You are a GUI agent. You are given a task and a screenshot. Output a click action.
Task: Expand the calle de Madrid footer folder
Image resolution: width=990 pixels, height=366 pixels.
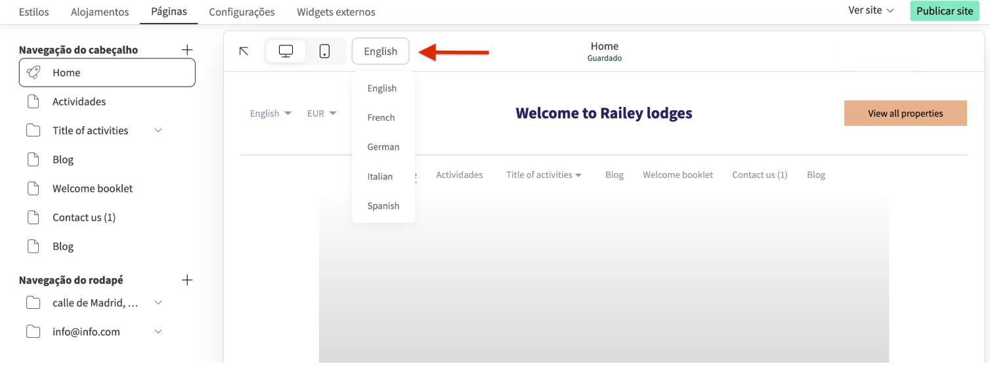(x=158, y=303)
